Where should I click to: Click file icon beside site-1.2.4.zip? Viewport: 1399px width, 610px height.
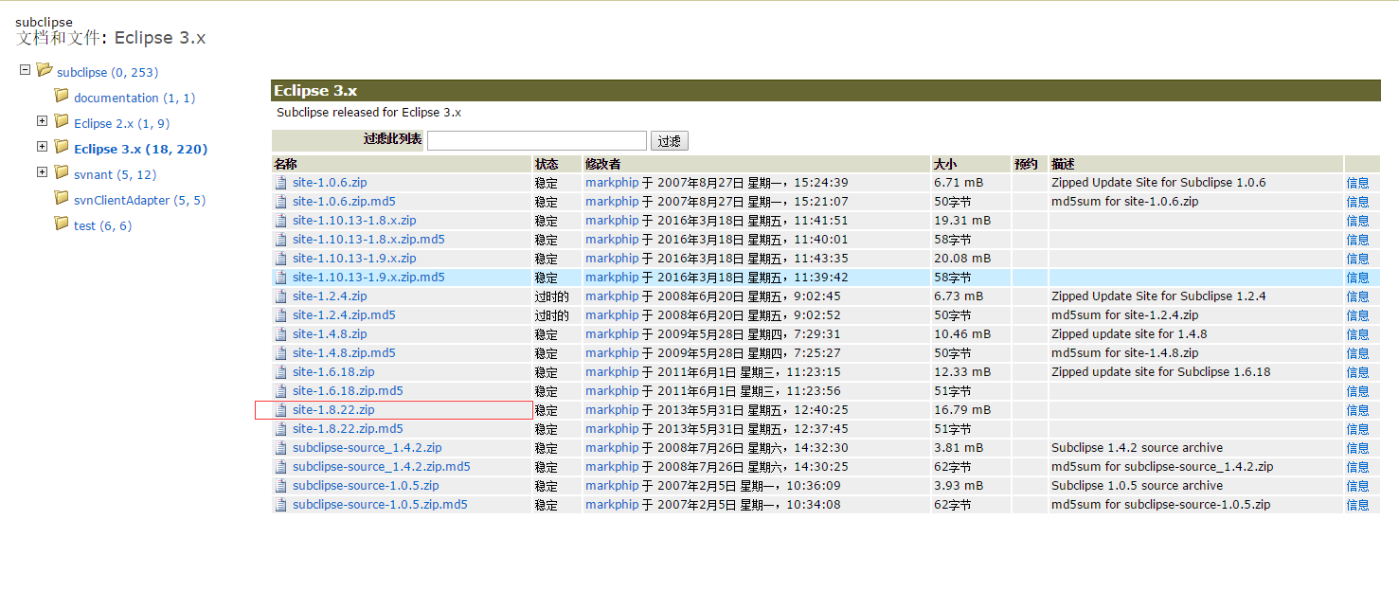click(x=280, y=296)
